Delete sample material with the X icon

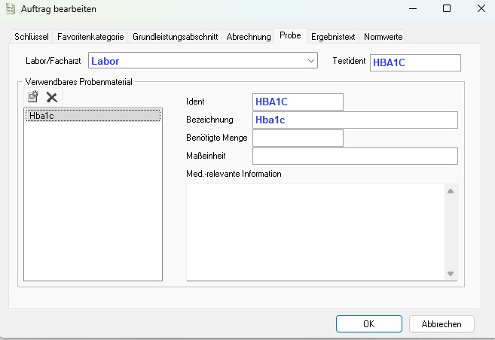[52, 97]
